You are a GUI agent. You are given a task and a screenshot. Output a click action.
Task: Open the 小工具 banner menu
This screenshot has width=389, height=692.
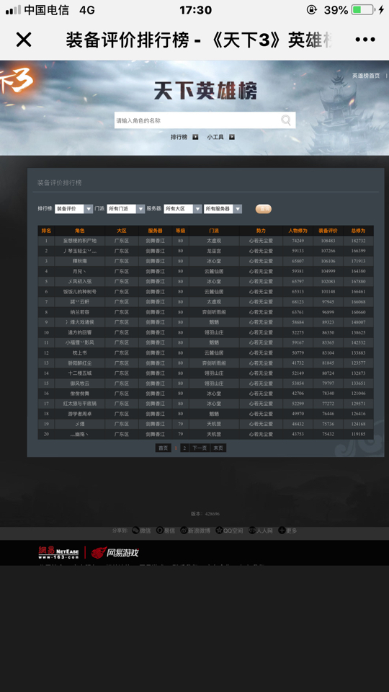[215, 137]
